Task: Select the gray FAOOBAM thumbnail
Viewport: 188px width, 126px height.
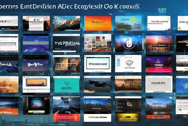Action: [x=159, y=84]
